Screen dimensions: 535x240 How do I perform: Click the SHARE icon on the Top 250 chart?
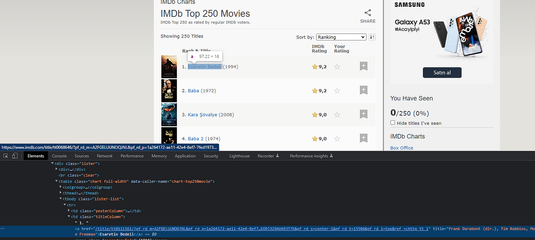(367, 13)
